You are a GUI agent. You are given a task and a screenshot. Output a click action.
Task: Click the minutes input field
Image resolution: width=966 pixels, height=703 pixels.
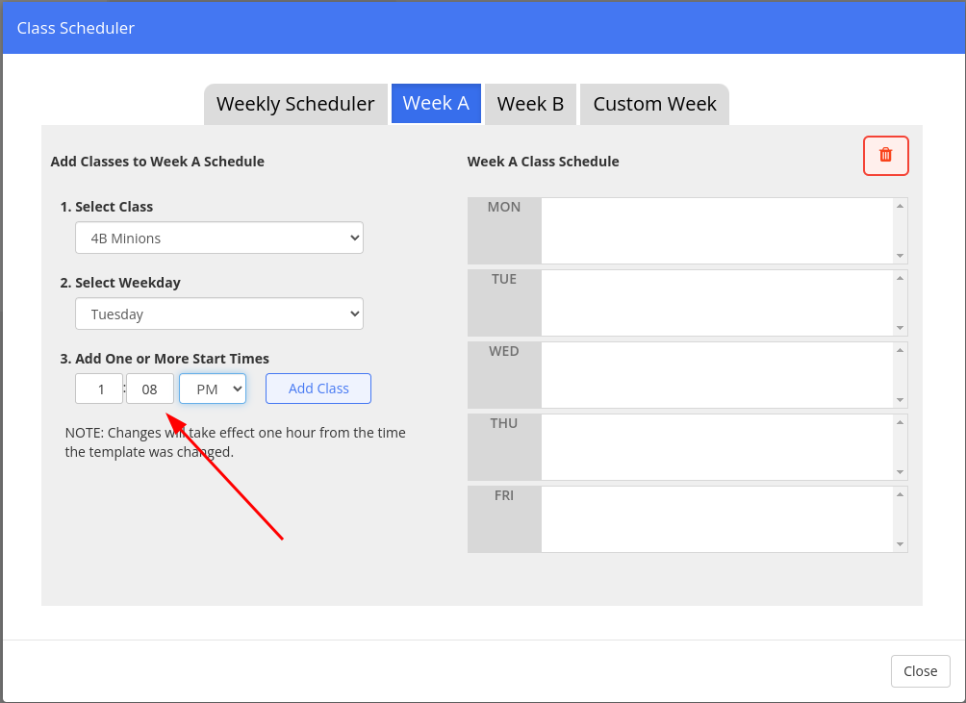coord(150,389)
